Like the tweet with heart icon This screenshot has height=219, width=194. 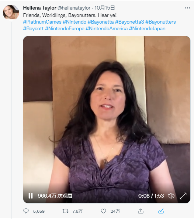coord(103,211)
